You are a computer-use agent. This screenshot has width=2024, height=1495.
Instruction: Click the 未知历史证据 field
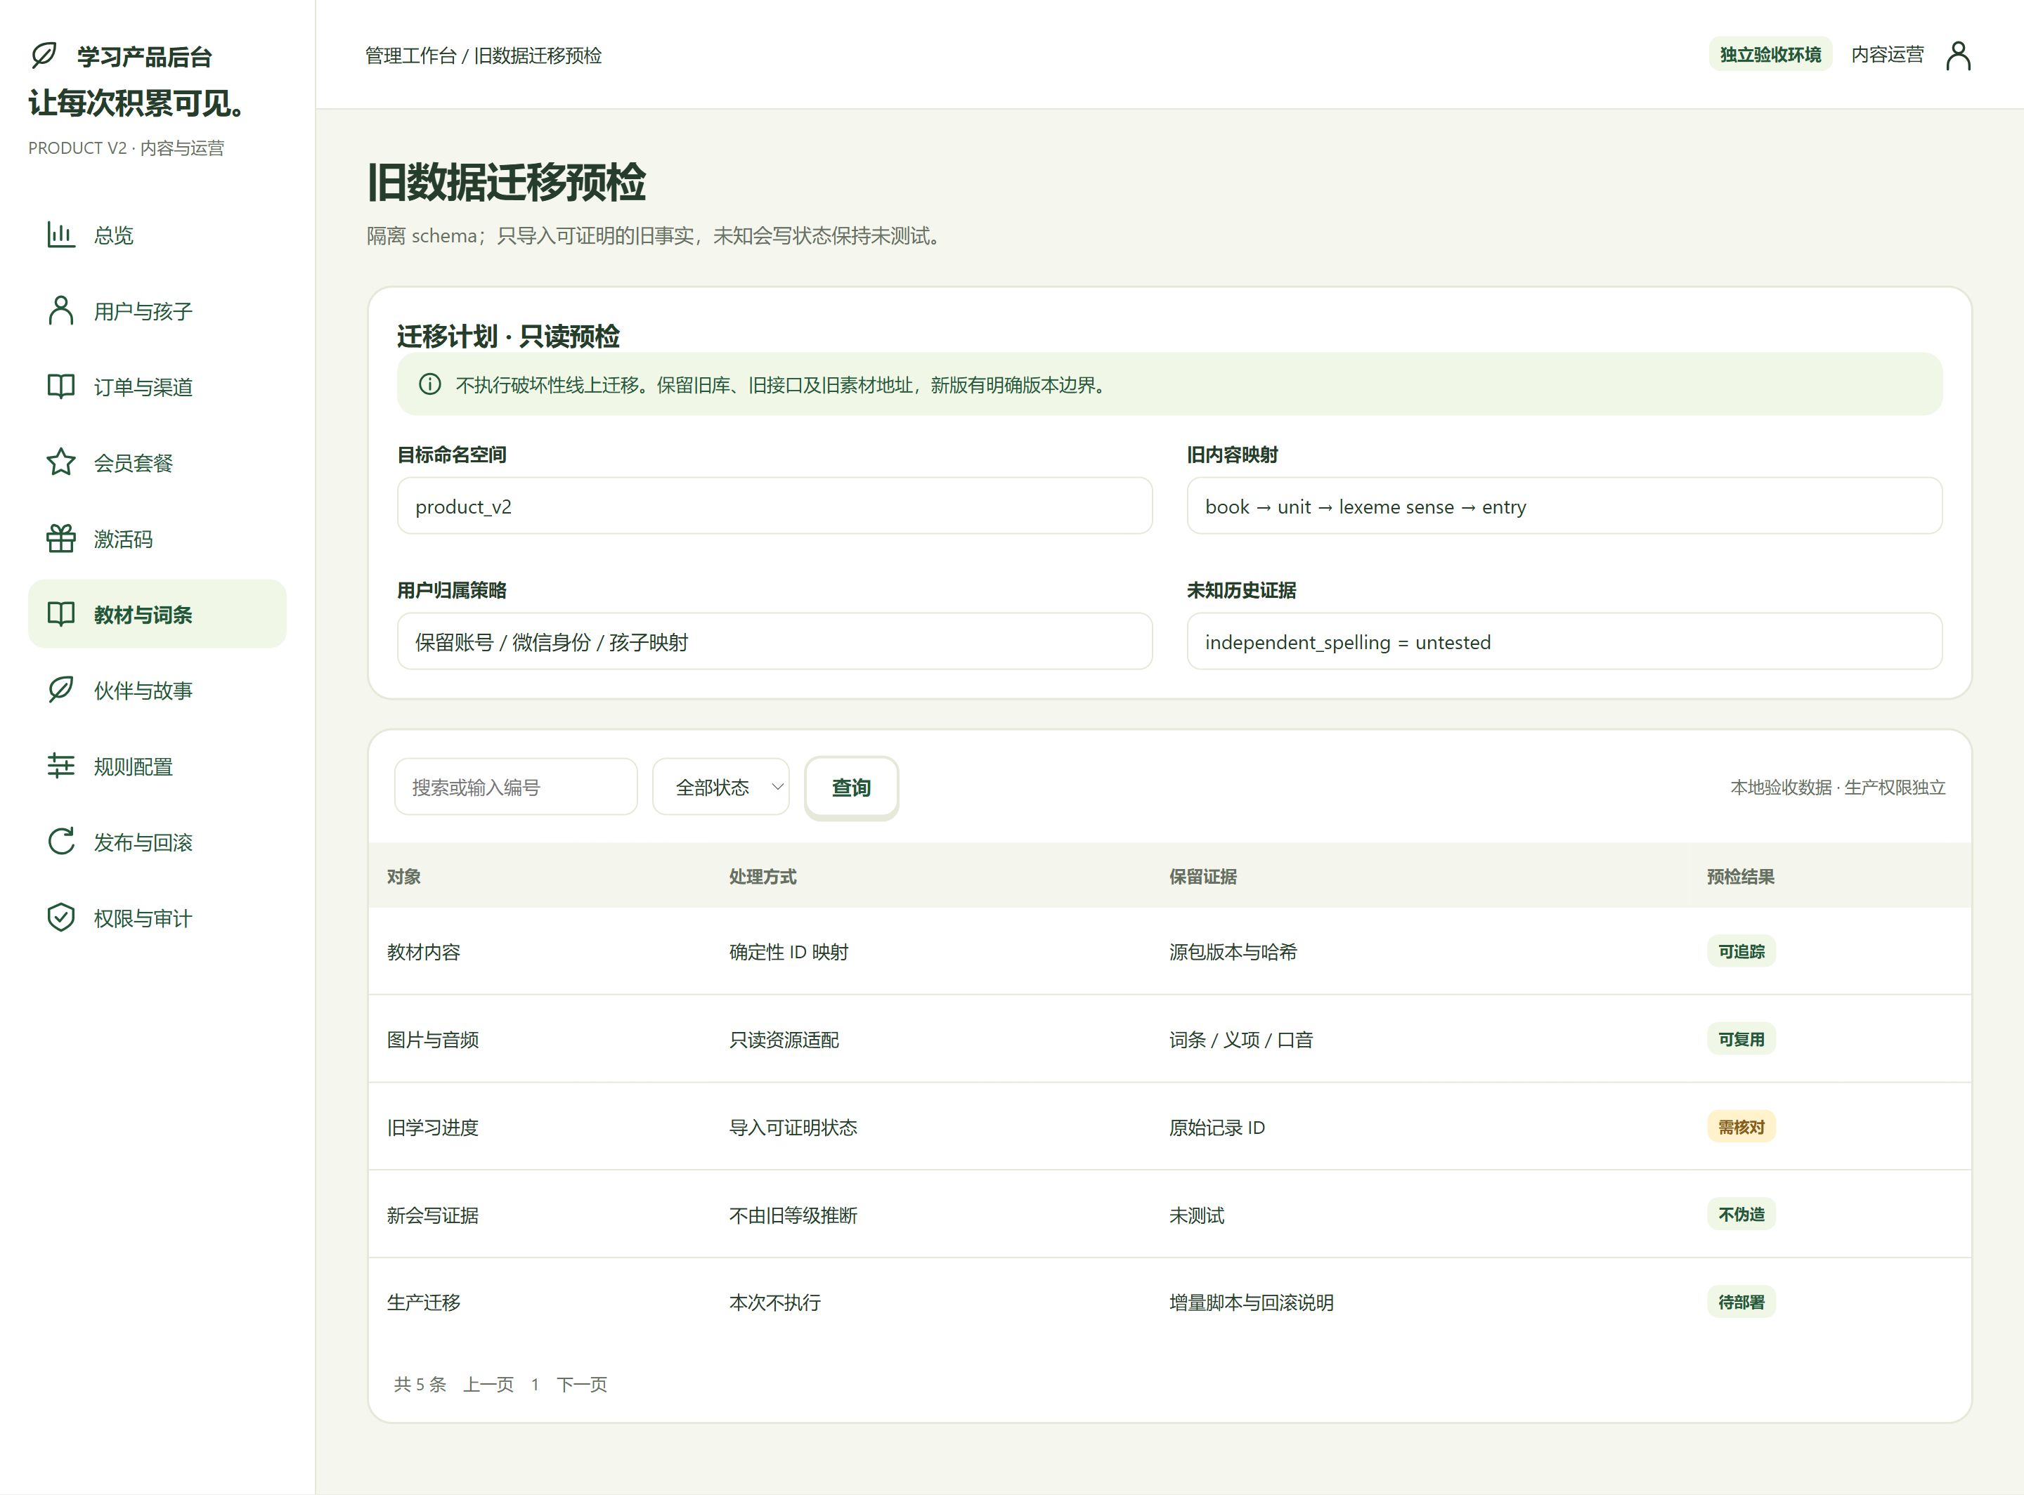coord(1564,641)
